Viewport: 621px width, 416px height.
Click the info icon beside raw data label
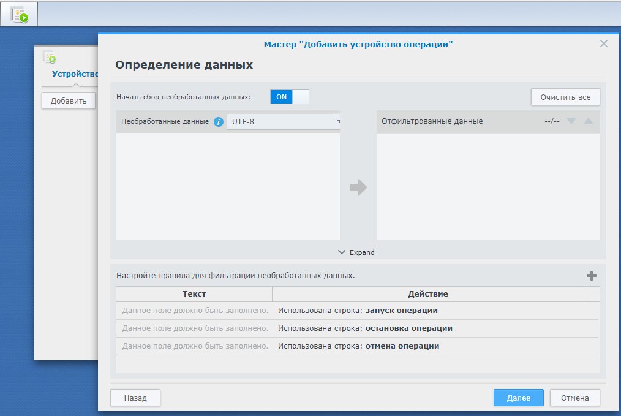point(219,122)
